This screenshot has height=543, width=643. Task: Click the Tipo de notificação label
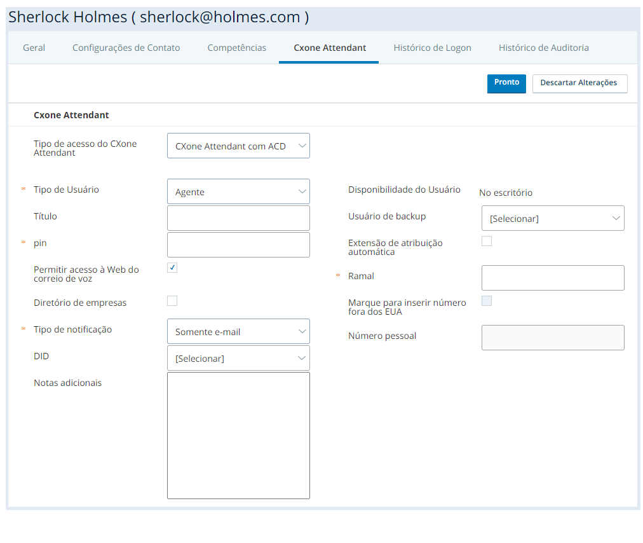pyautogui.click(x=72, y=329)
